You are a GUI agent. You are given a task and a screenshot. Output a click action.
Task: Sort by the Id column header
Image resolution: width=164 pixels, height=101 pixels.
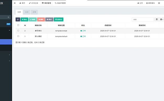[25, 25]
